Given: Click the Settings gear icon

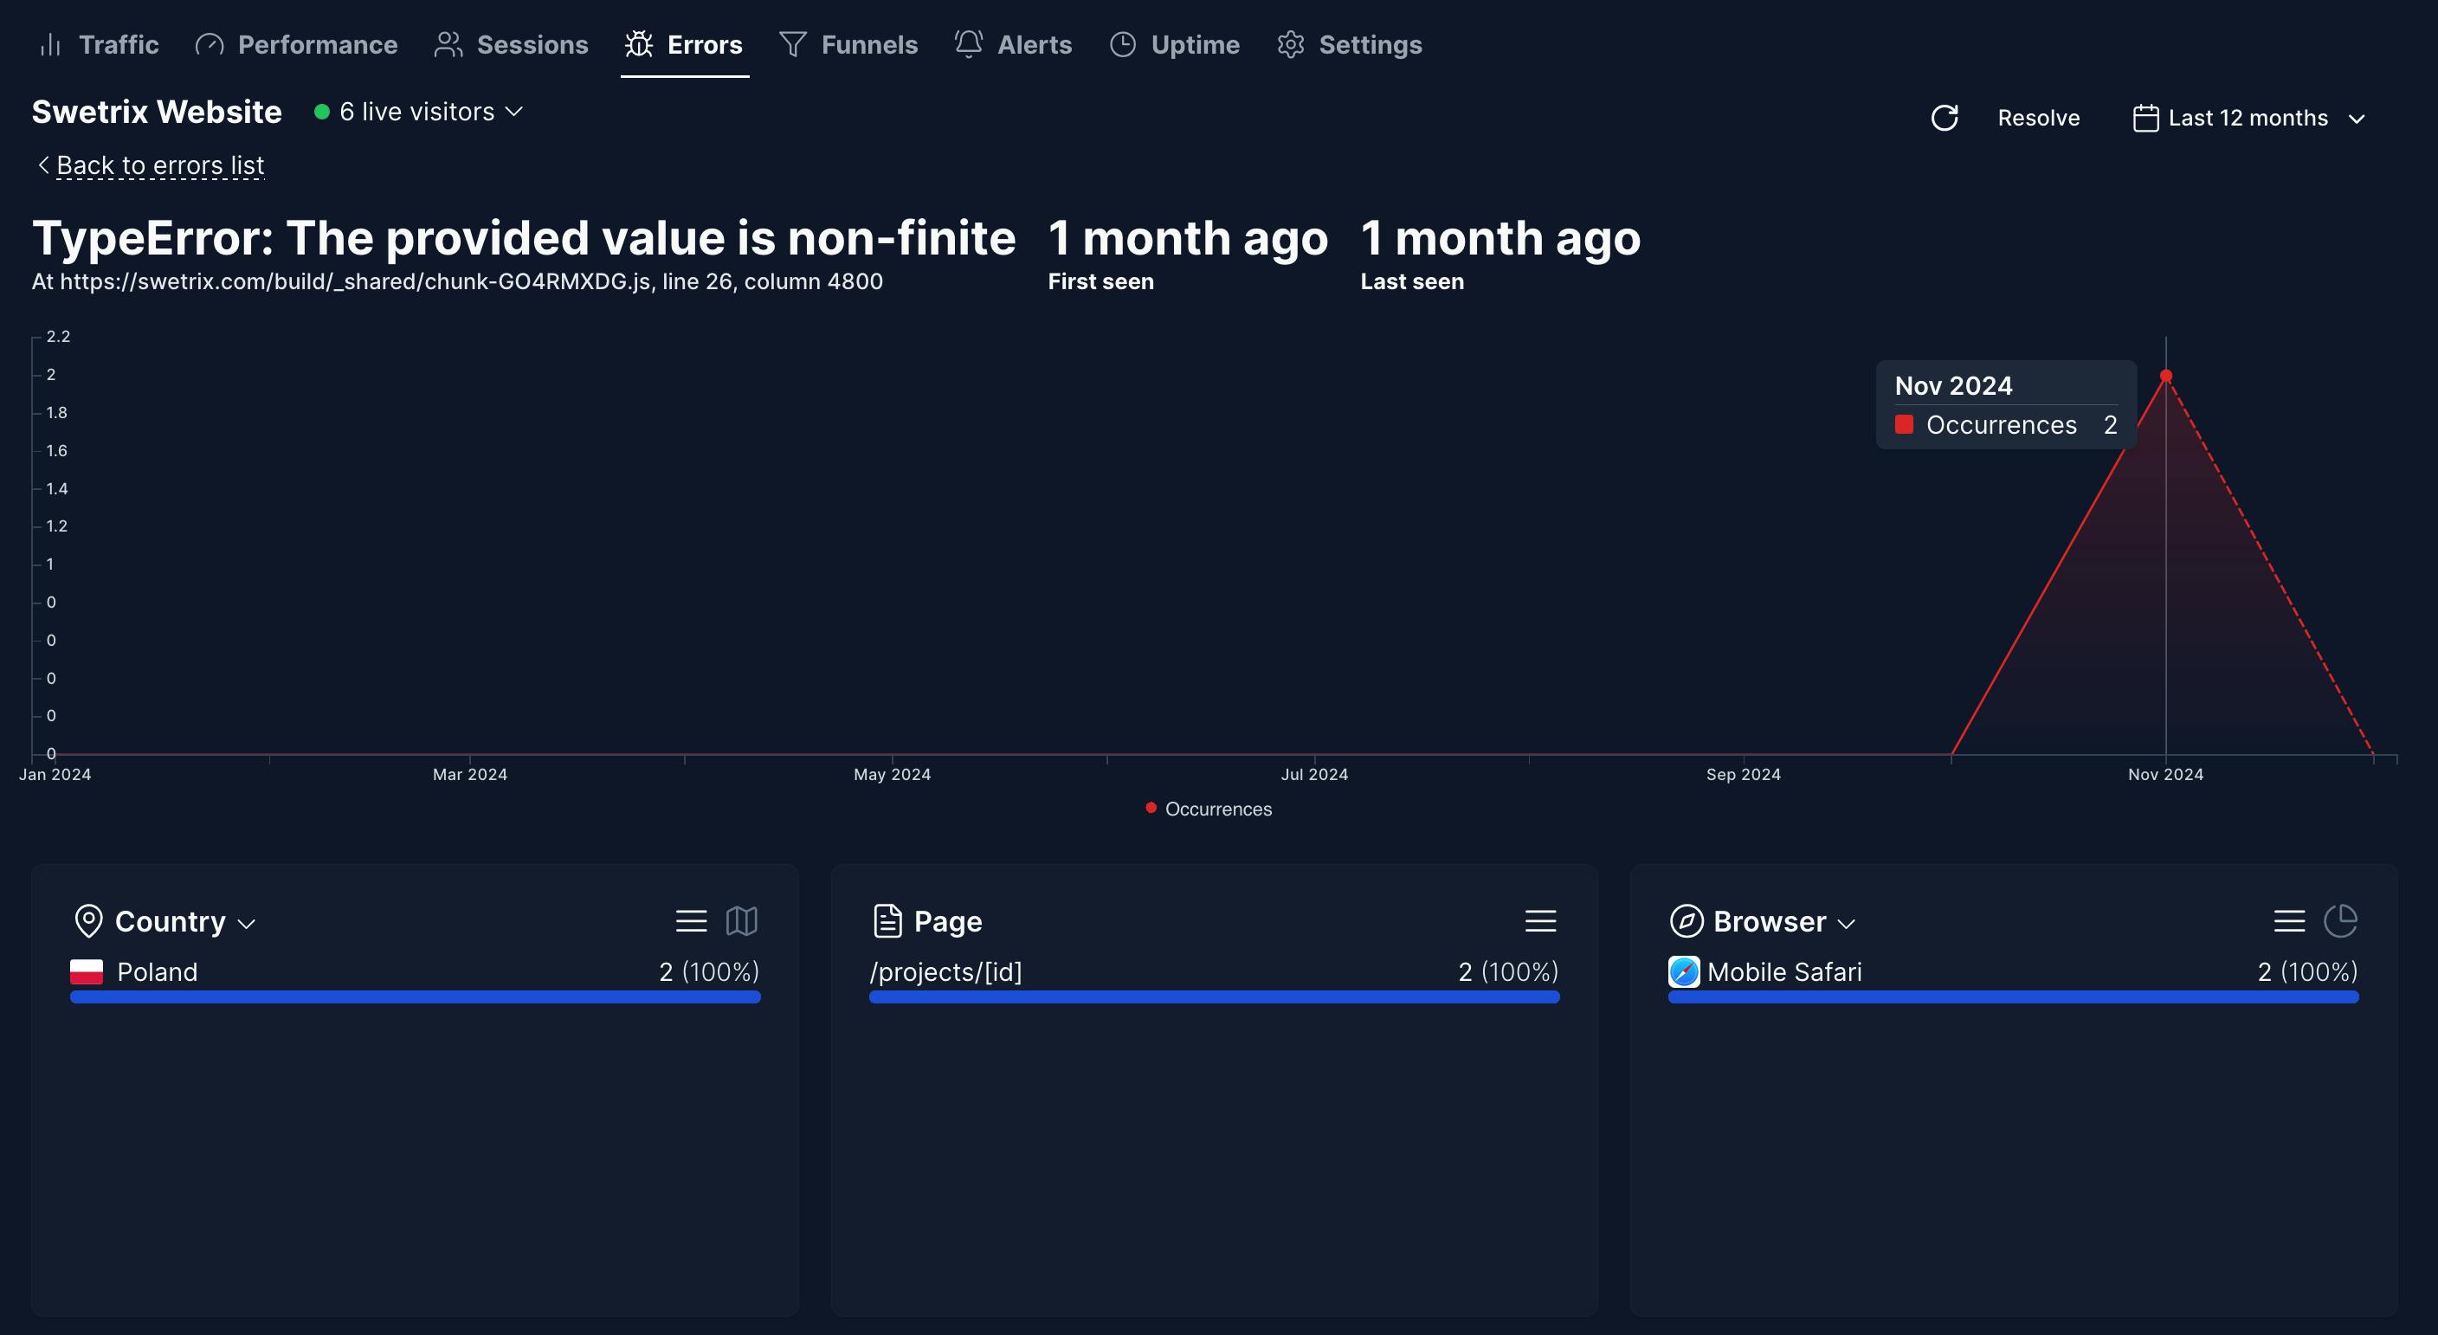Looking at the screenshot, I should tap(1291, 44).
